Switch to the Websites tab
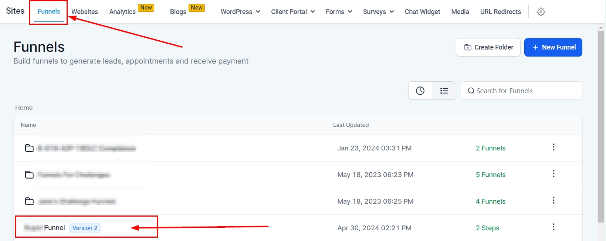This screenshot has width=606, height=241. (x=85, y=12)
